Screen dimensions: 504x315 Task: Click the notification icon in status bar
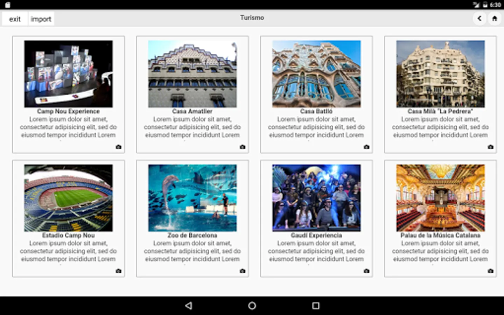8,5
